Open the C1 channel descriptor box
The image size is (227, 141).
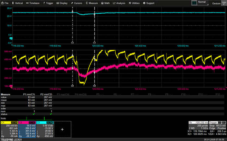(x=9, y=129)
